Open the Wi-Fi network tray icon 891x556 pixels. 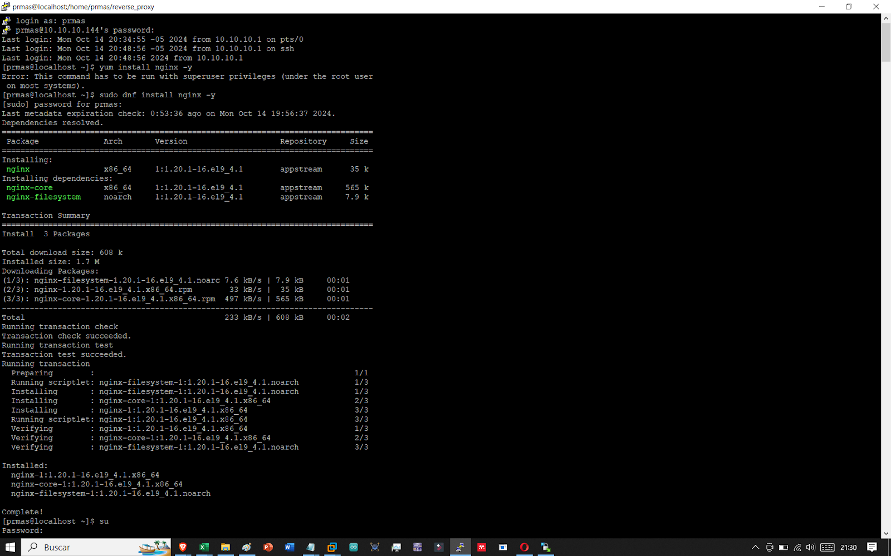[x=797, y=547]
